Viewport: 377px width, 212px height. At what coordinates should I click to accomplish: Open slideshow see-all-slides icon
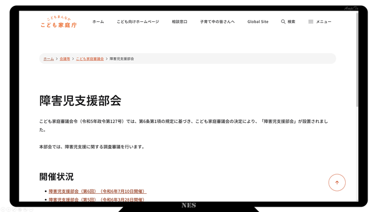(x=19, y=210)
